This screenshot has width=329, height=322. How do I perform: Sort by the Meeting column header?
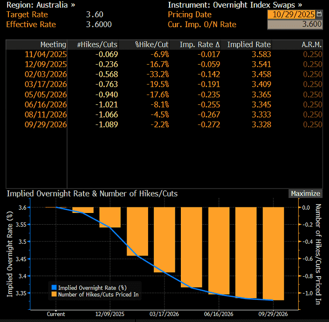[x=53, y=45]
